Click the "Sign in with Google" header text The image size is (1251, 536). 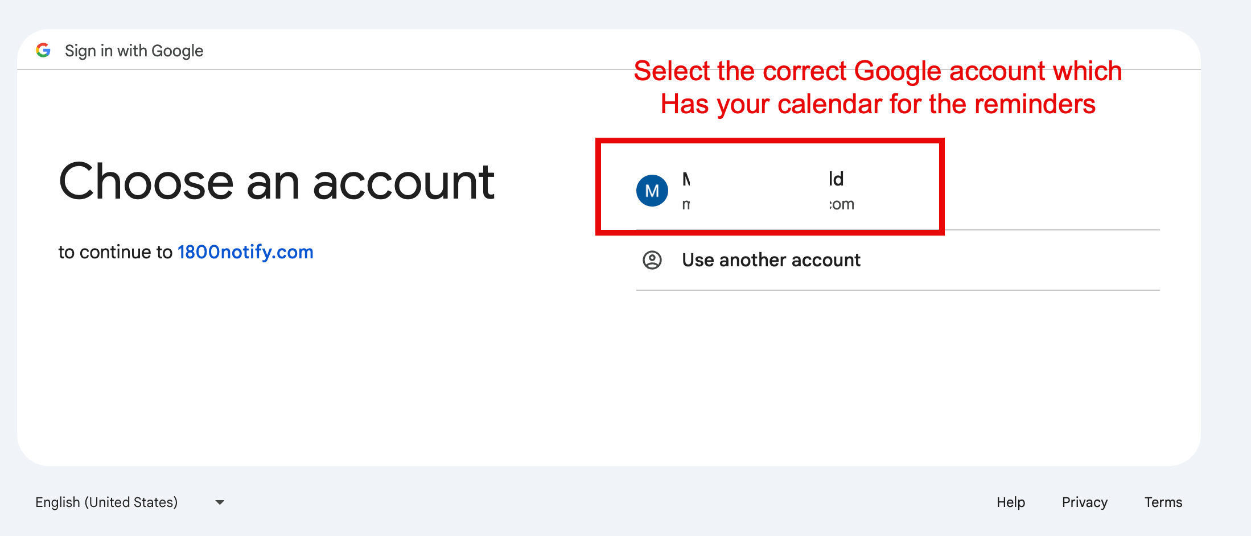[x=134, y=51]
